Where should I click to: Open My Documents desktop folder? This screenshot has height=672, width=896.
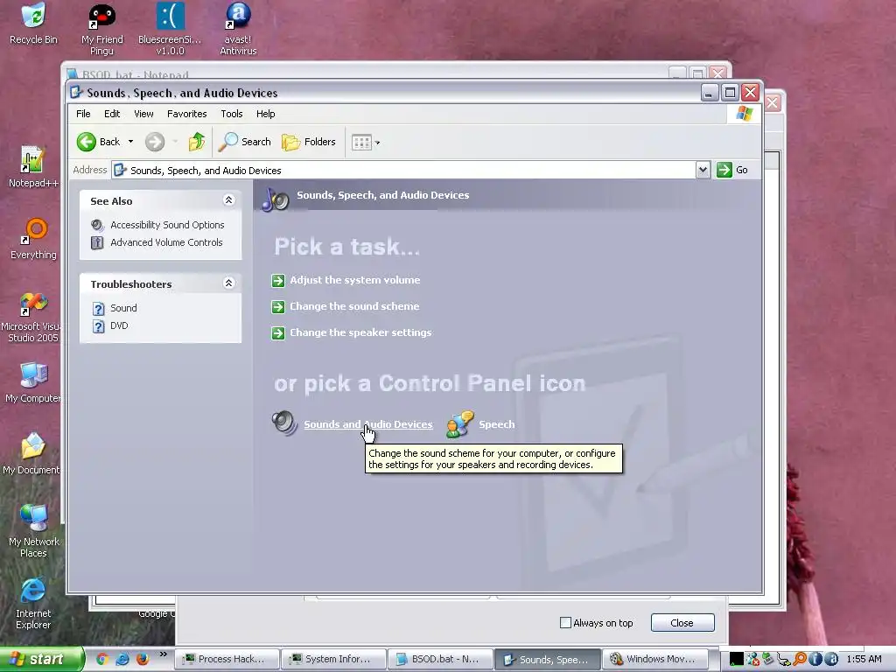pos(31,454)
